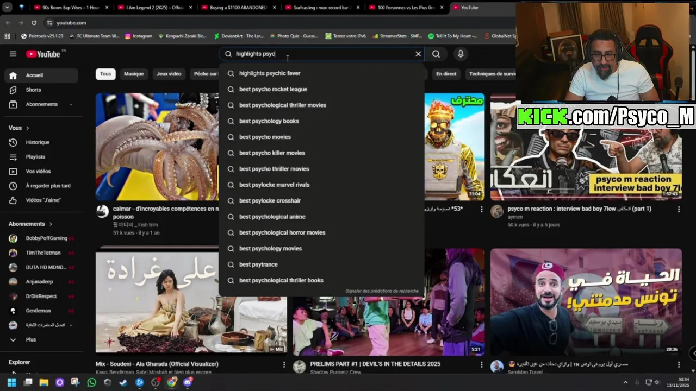The width and height of the screenshot is (696, 391).
Task: Click the magnifier search submit button
Action: pos(436,54)
